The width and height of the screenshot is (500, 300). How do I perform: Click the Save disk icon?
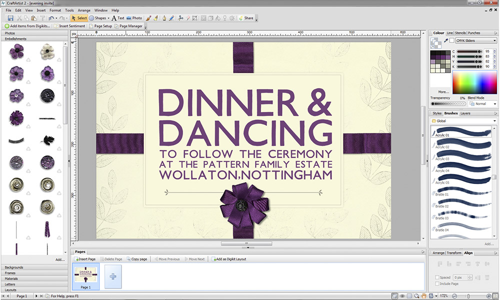tap(10, 18)
